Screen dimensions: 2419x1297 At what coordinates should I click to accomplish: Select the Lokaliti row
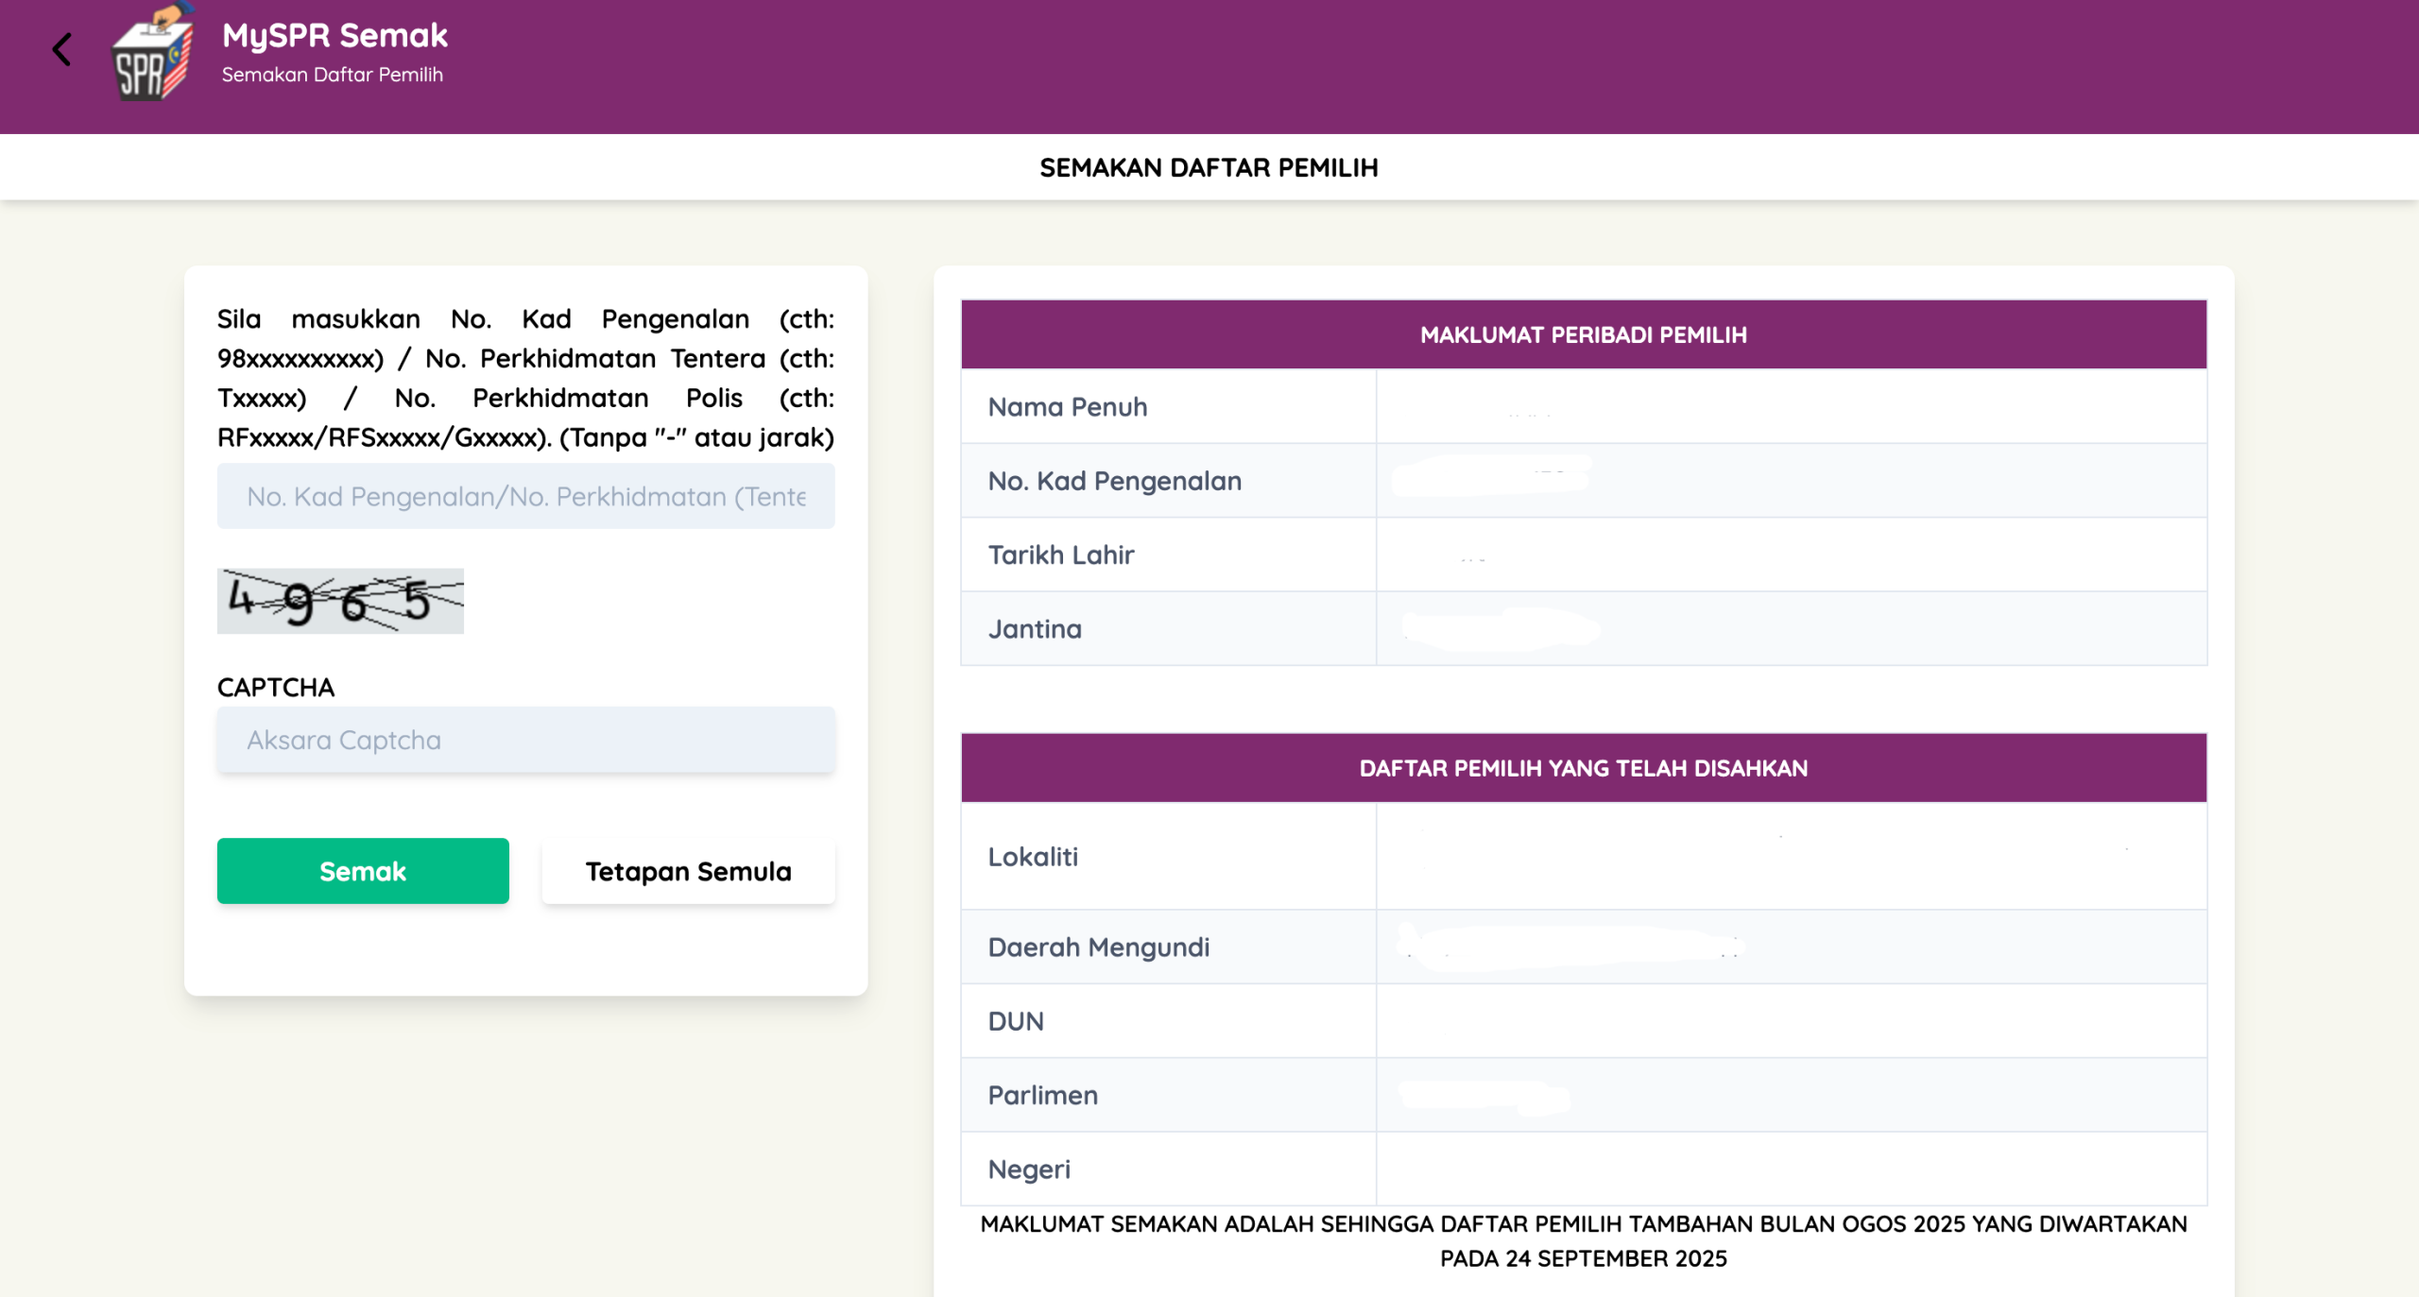click(x=1583, y=857)
